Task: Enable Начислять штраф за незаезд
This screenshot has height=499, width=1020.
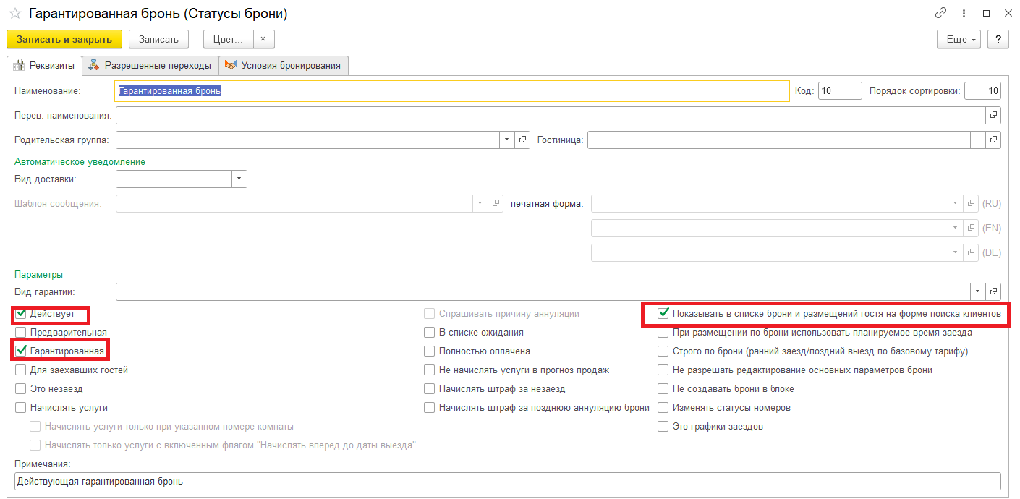Action: click(x=430, y=389)
